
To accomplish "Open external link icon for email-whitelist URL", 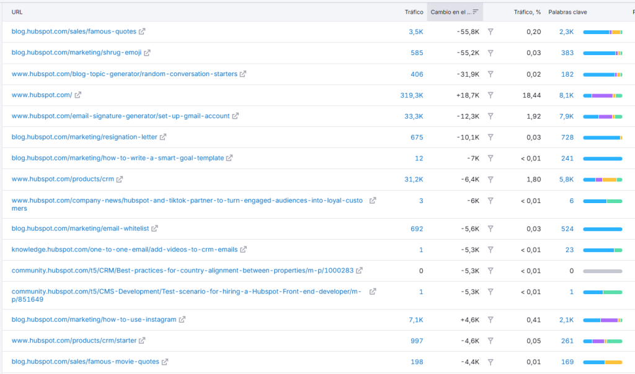I will [x=154, y=228].
